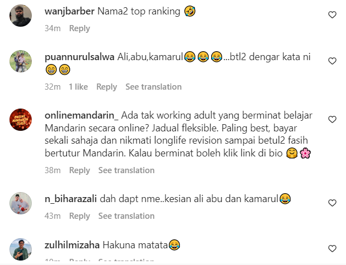Viewport: 346px width, 265px height.
Task: Open puannurulsalwa's avatar
Action: pos(21,61)
